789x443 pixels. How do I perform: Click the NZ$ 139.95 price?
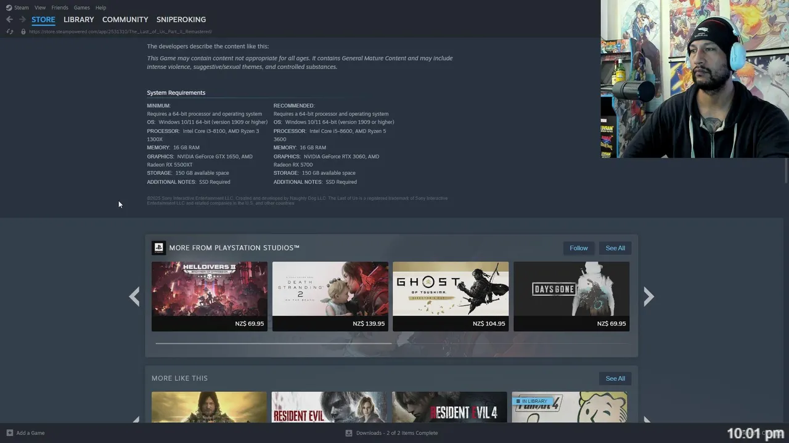point(369,324)
